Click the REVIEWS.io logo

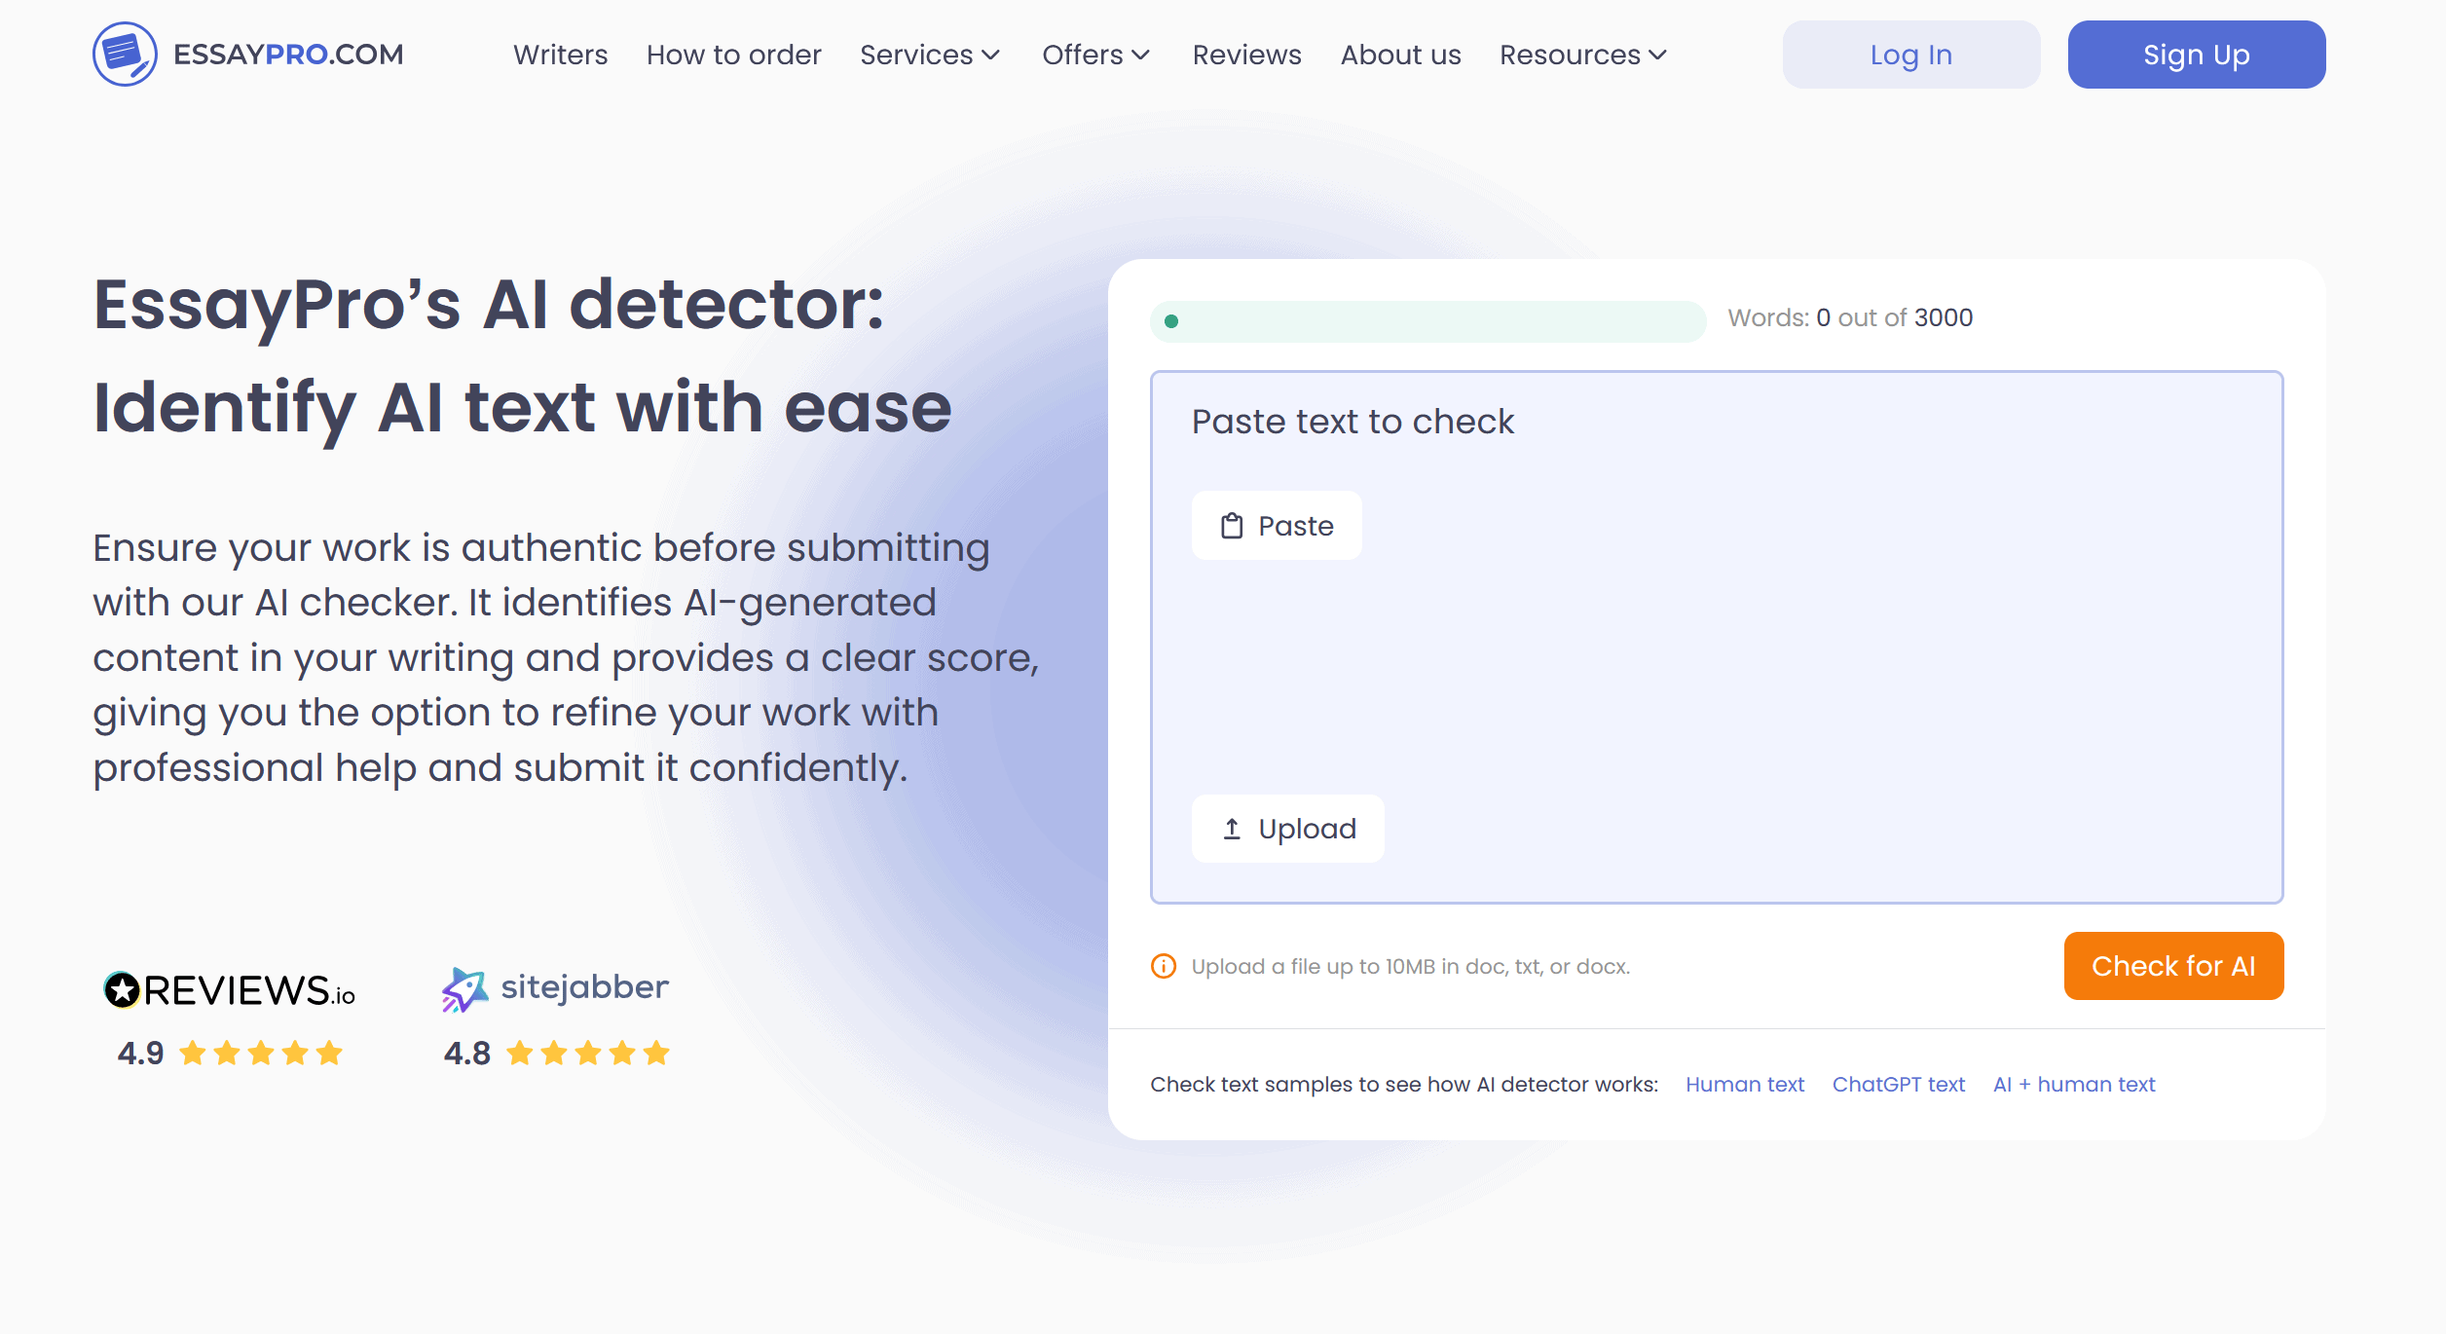coord(230,990)
